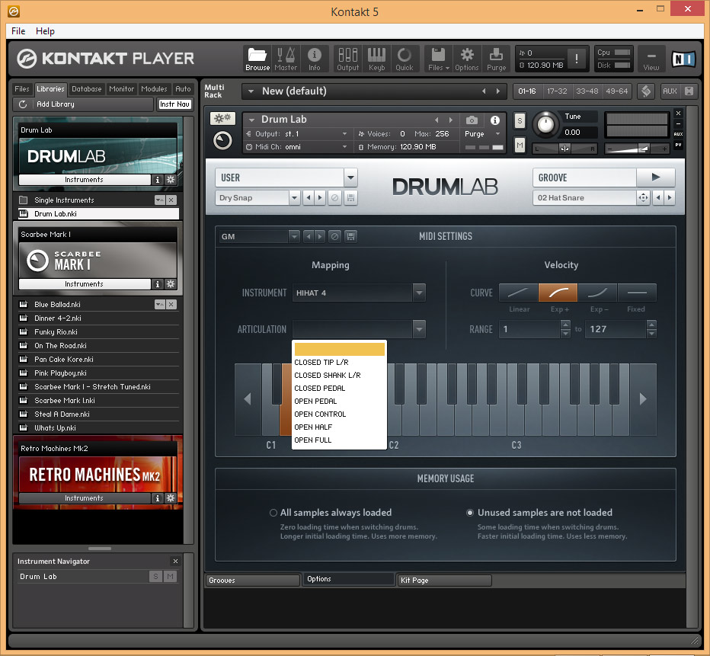Adjust the instrument pan slider
710x656 pixels.
click(x=564, y=149)
